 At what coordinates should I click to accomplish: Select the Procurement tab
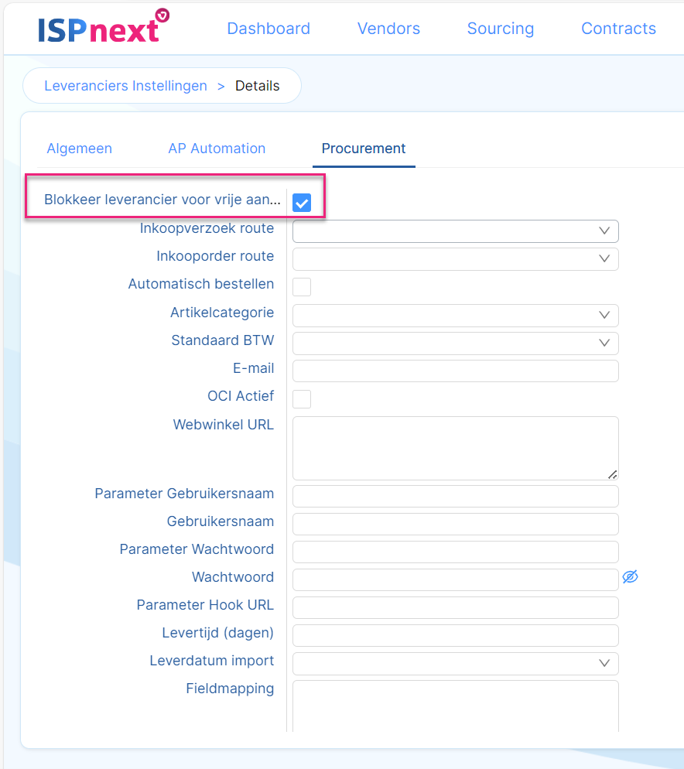pyautogui.click(x=364, y=149)
